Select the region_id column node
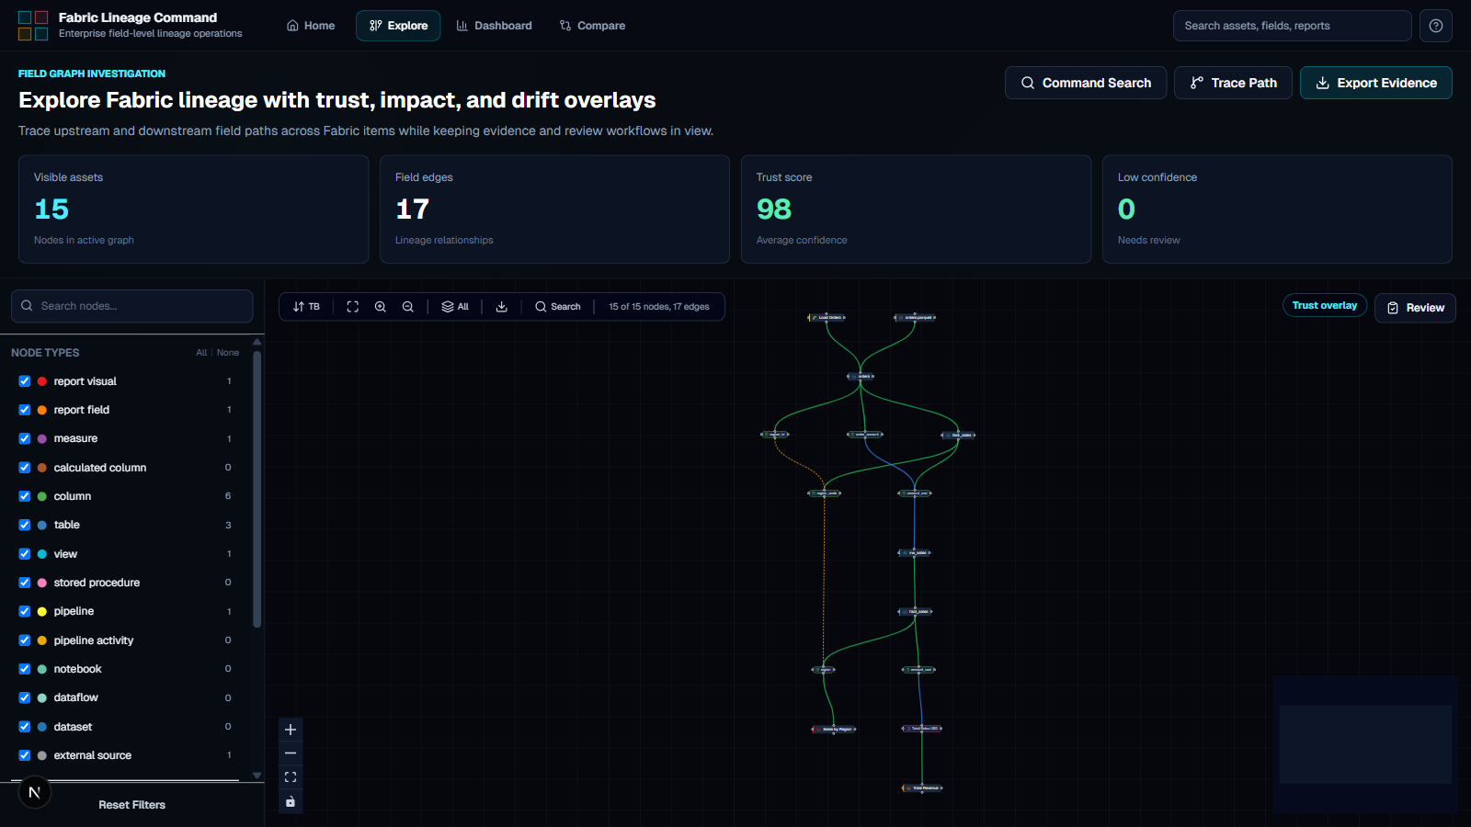This screenshot has height=827, width=1471. pos(775,435)
